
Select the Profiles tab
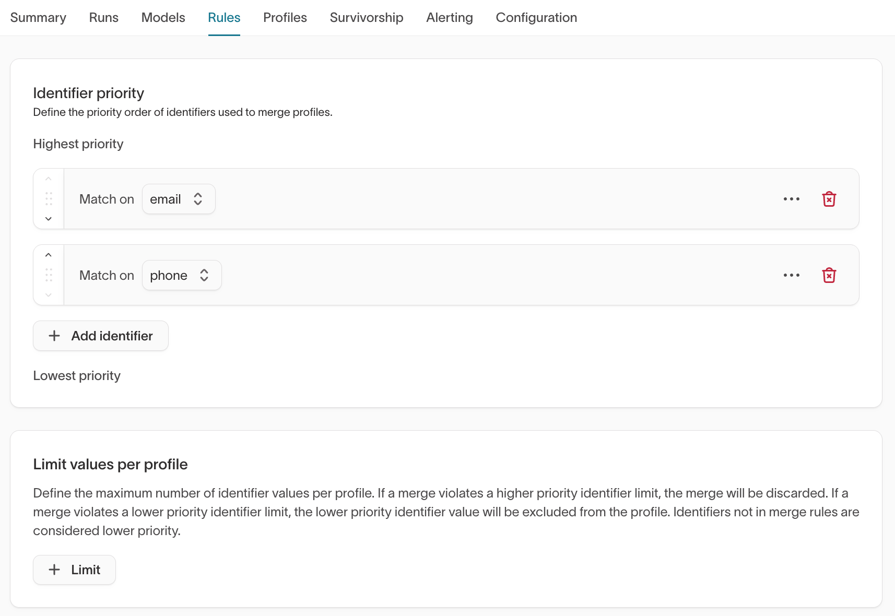tap(285, 18)
